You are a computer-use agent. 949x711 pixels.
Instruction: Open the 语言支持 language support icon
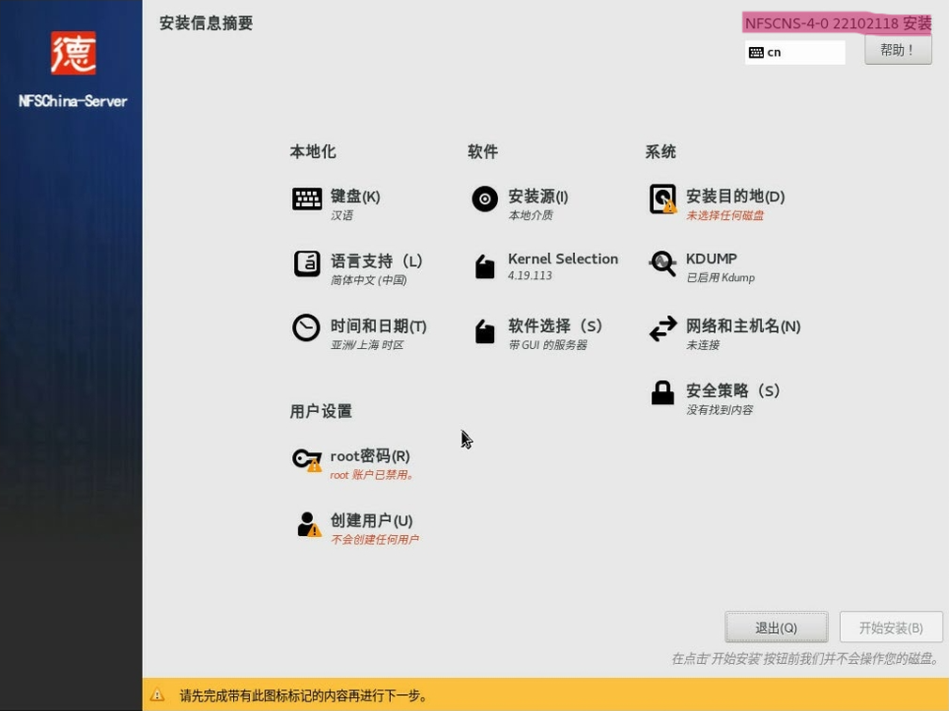click(x=306, y=264)
